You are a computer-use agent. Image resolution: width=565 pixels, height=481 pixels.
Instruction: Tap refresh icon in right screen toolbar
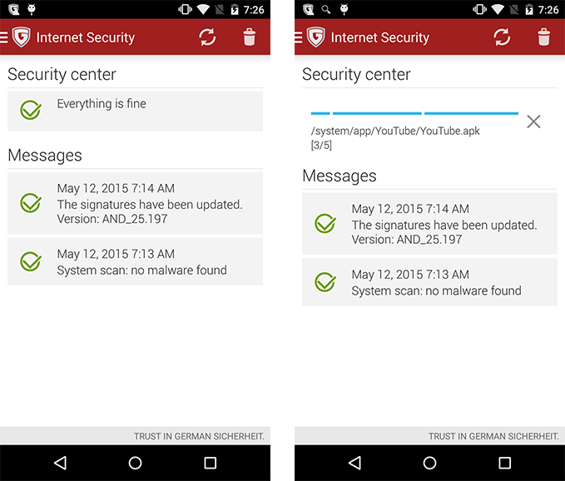502,37
